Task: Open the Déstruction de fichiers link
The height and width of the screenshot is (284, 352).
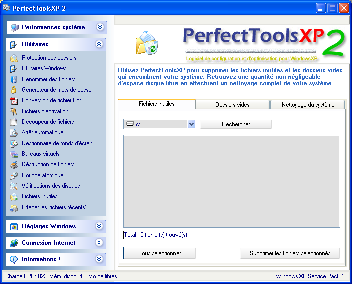Action: tap(48, 164)
